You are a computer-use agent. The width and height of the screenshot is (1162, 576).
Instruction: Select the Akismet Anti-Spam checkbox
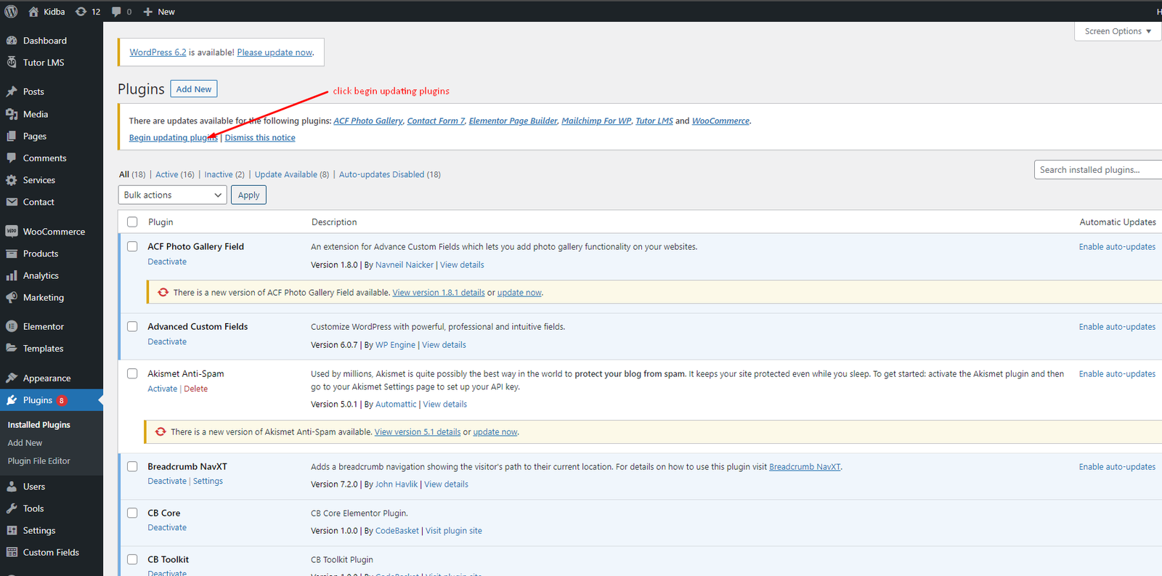132,374
